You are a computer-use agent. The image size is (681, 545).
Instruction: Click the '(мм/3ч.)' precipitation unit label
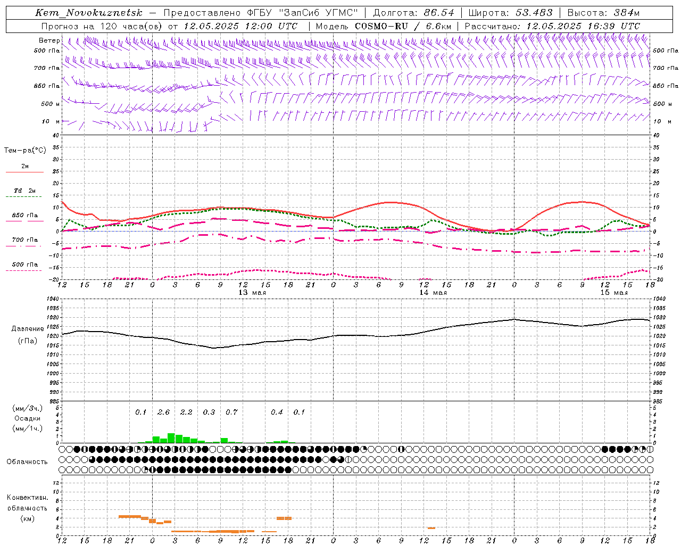coord(27,409)
